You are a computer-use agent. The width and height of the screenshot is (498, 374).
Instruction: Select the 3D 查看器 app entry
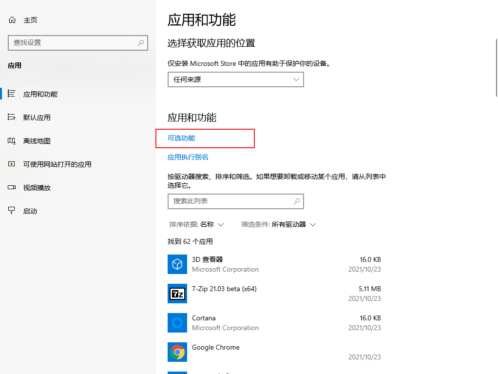pos(274,264)
